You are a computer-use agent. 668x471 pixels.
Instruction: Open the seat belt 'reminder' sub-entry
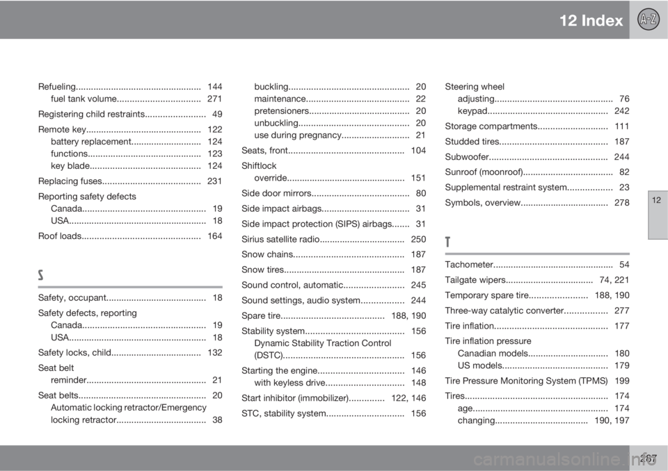tap(136, 380)
